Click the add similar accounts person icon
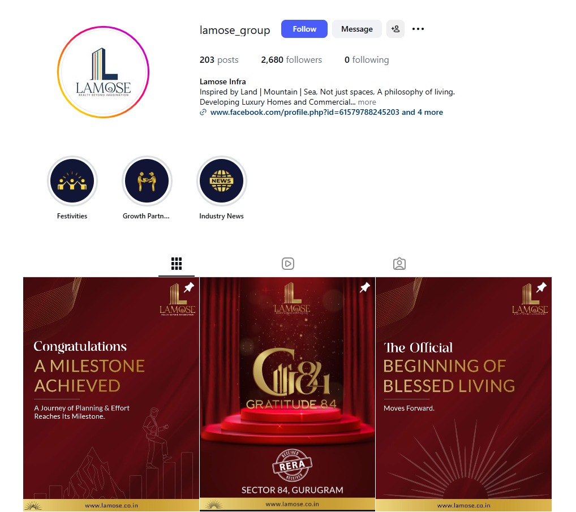The image size is (576, 512). tap(396, 29)
